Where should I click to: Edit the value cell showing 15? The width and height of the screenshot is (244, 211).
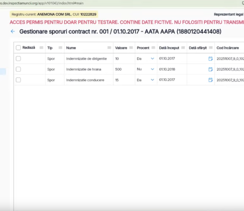click(124, 80)
